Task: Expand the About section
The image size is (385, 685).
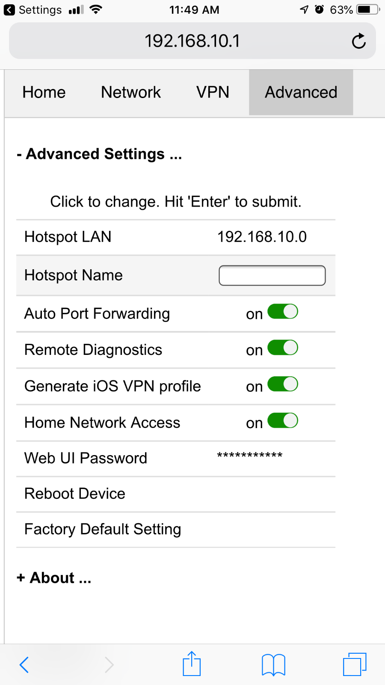Action: tap(54, 578)
